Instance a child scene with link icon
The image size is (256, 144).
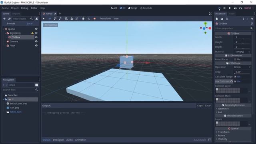9,19
